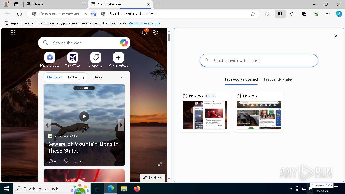
Task: Select the Discover feed tab
Action: tap(54, 77)
